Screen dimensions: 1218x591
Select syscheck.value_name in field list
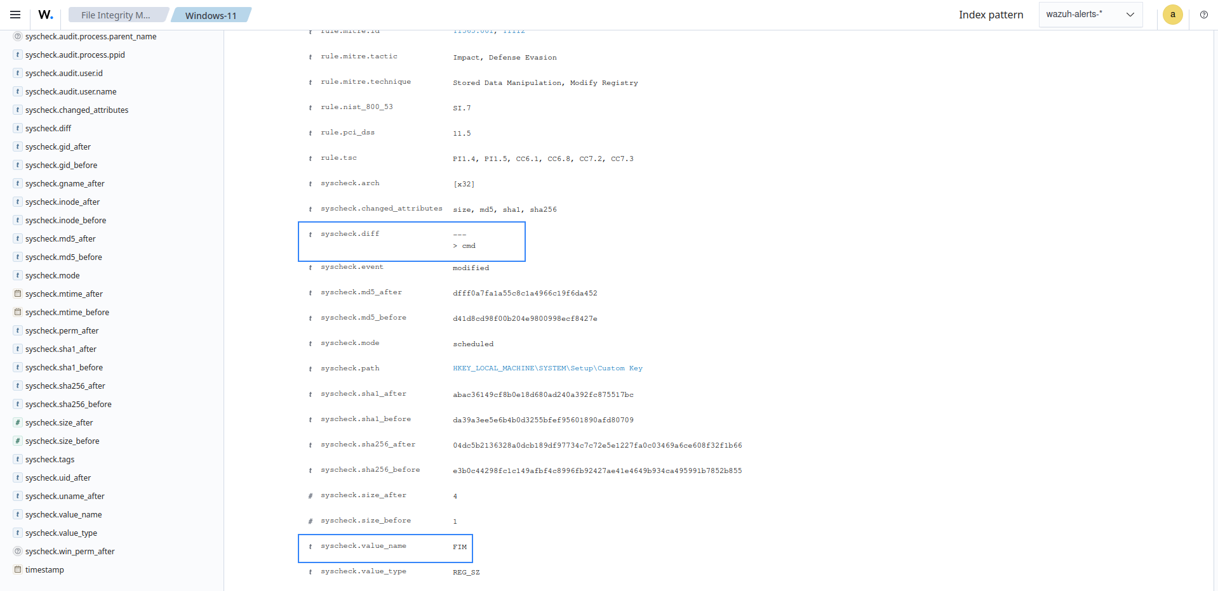64,514
